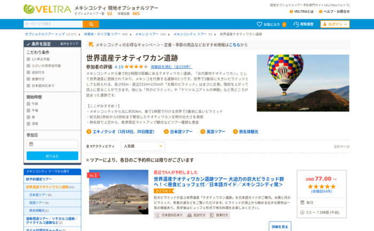Screen dimensions: 374x231
Task: Click orange bullet beside ヘルプ・お問合せ
Action: 321,11
